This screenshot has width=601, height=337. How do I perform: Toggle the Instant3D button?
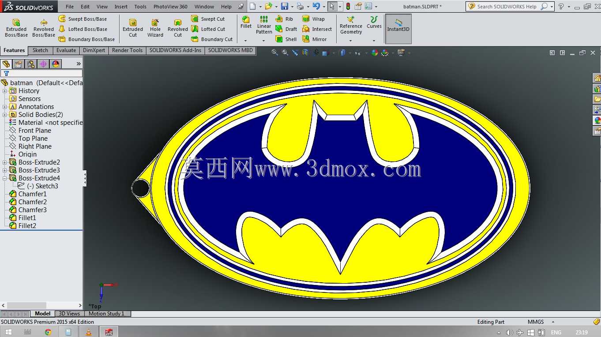398,29
